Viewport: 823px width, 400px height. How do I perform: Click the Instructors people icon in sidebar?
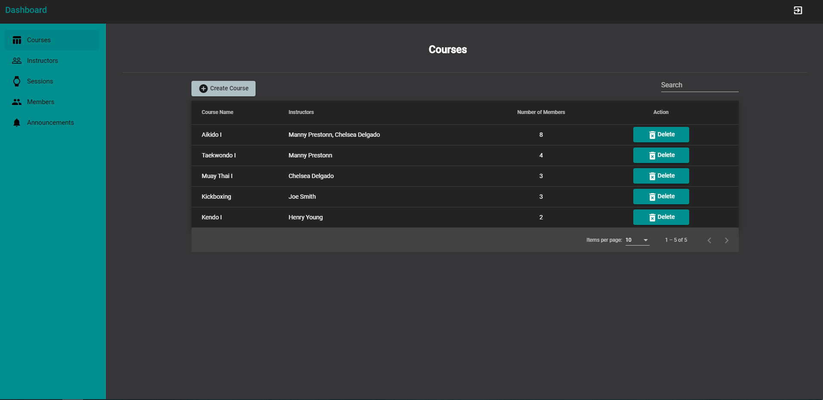coord(17,61)
